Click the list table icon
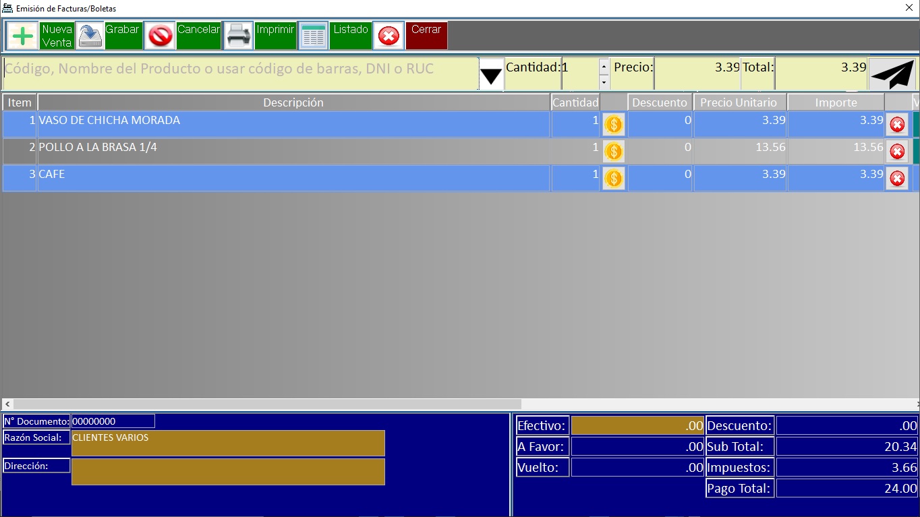The width and height of the screenshot is (920, 517). tap(314, 36)
